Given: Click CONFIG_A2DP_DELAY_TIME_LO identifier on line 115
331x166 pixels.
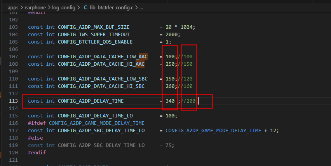Looking at the screenshot, I should (x=95, y=116).
